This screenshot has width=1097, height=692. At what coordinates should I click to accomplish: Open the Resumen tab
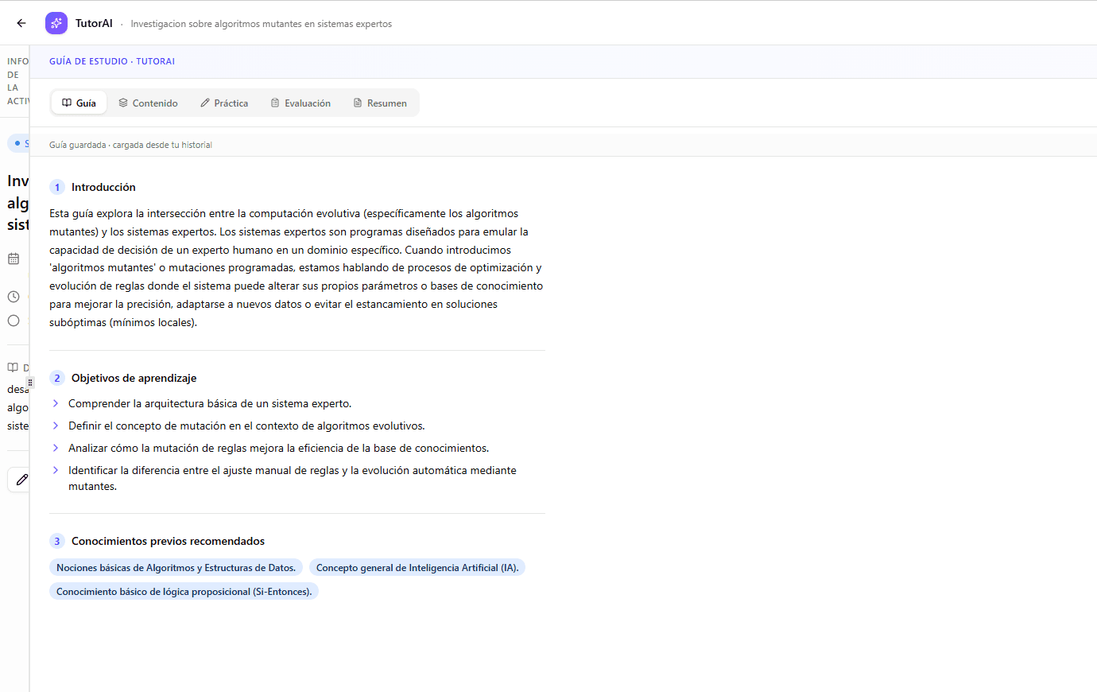pos(380,103)
